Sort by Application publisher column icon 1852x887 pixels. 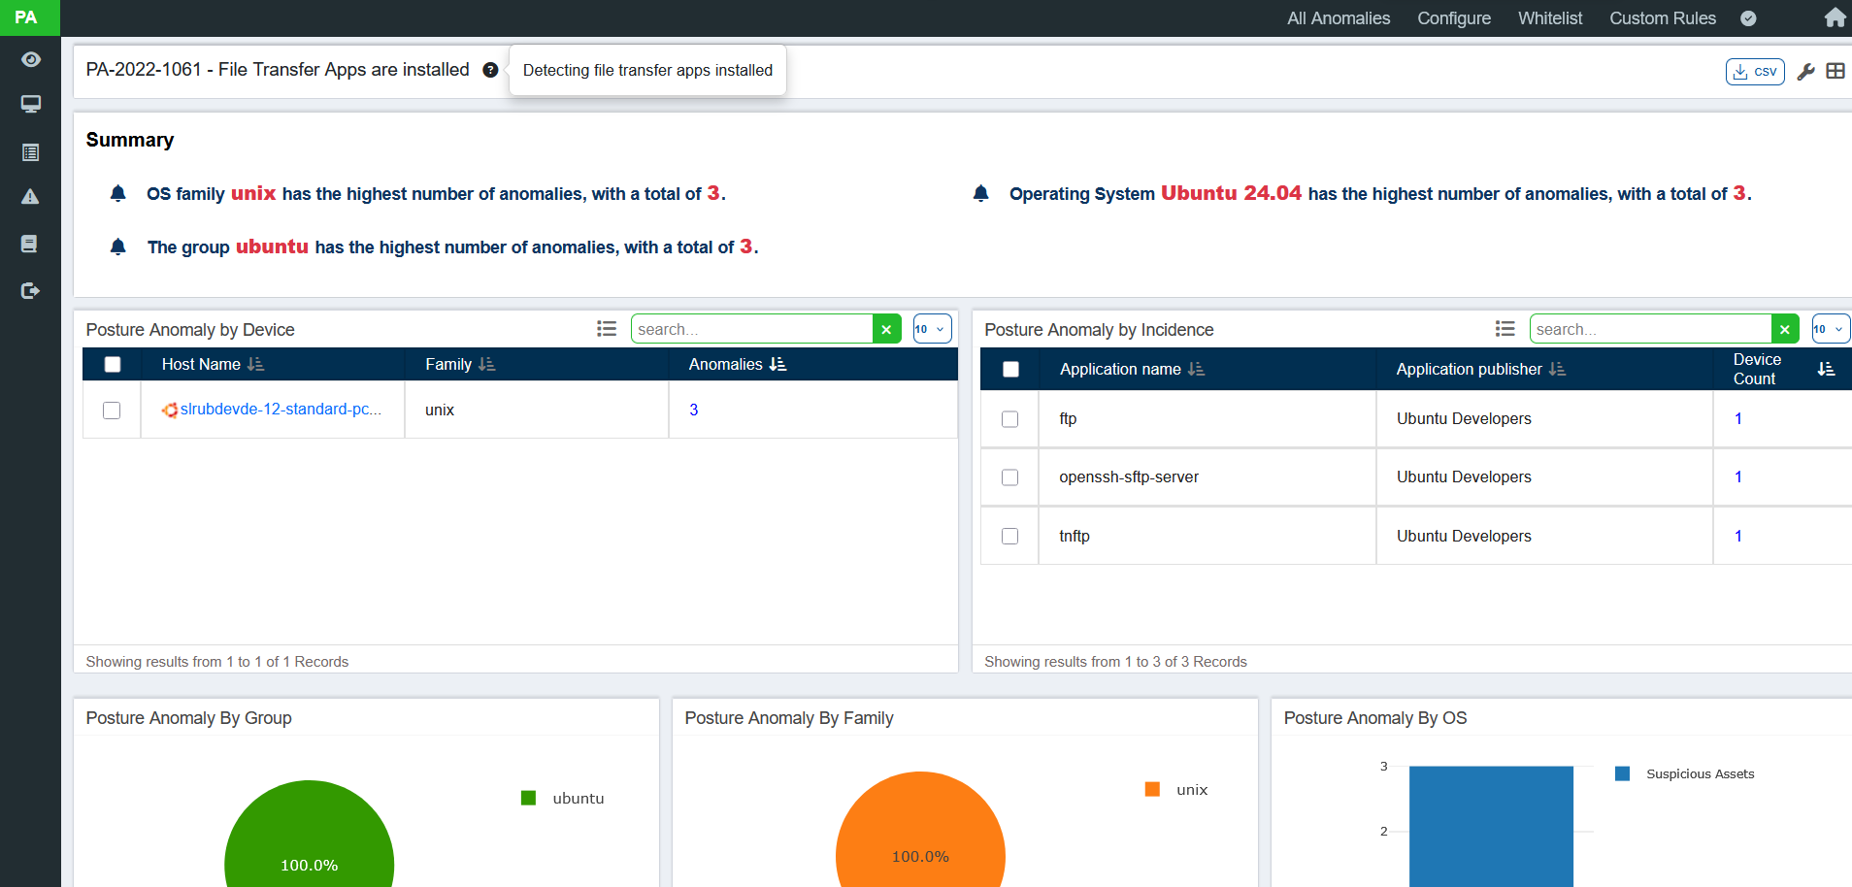(1557, 369)
